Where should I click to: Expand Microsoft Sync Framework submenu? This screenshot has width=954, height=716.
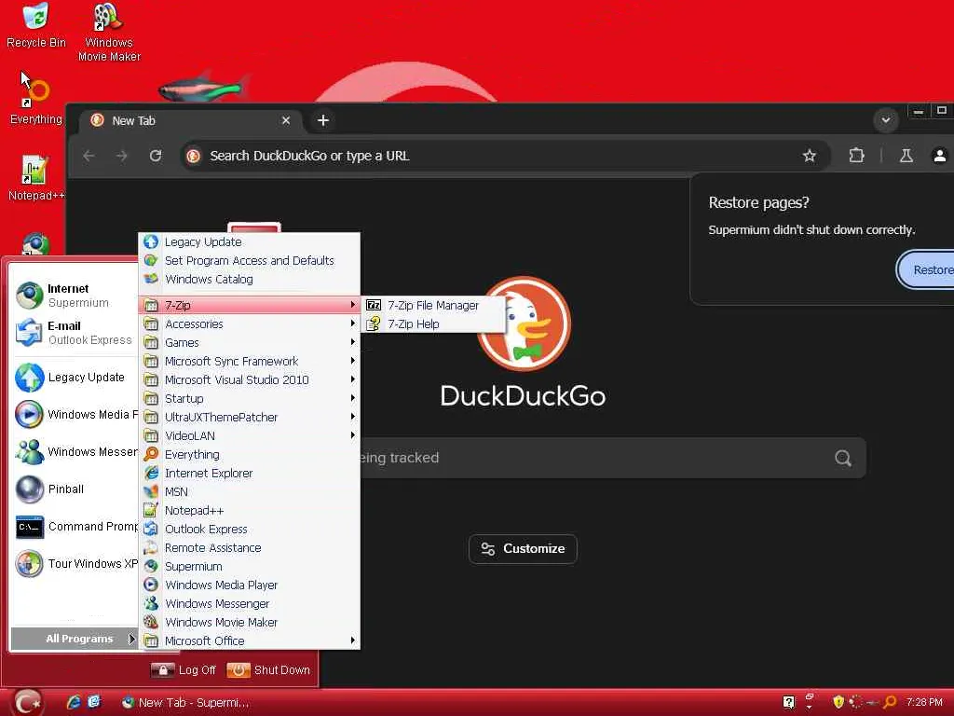tap(250, 361)
